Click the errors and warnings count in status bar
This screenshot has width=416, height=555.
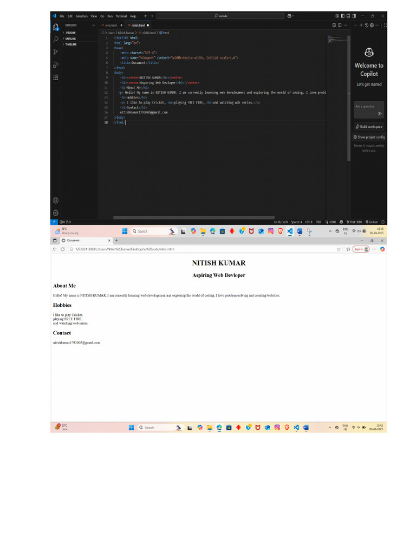pos(66,222)
